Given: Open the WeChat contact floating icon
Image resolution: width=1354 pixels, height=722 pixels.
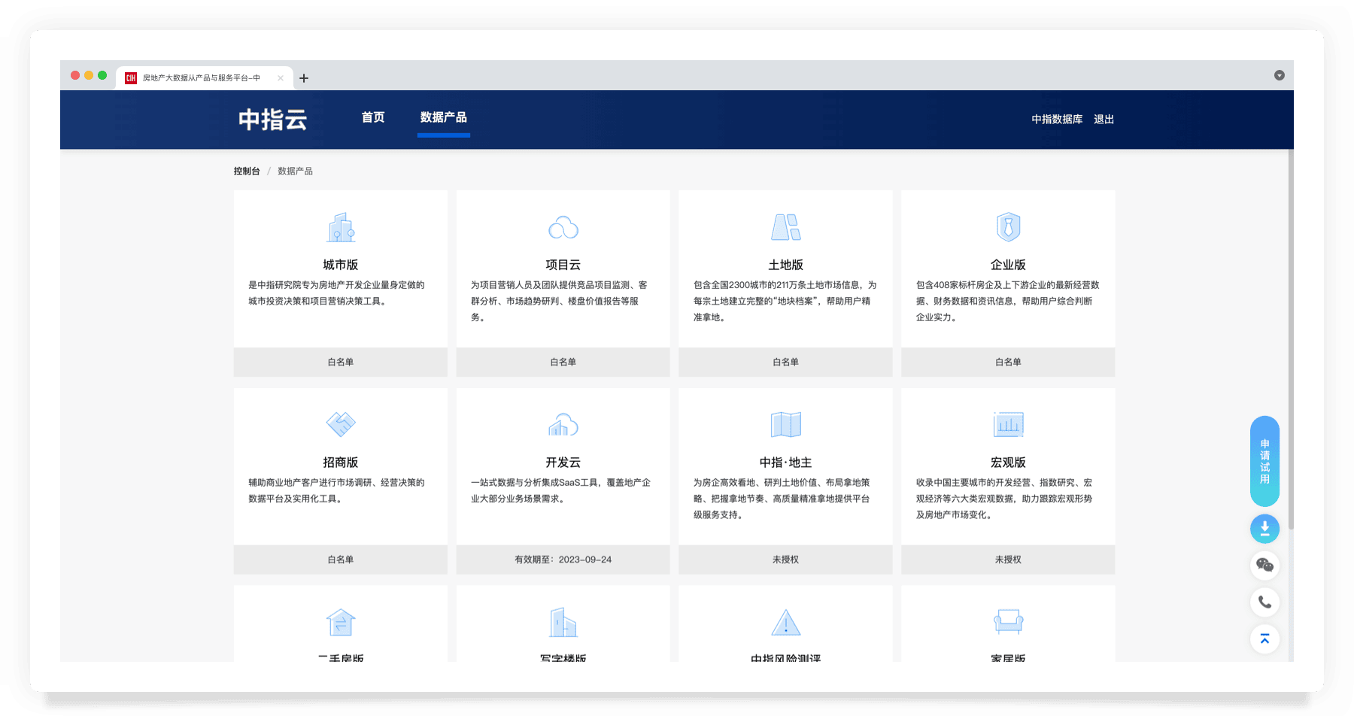Looking at the screenshot, I should (1264, 566).
